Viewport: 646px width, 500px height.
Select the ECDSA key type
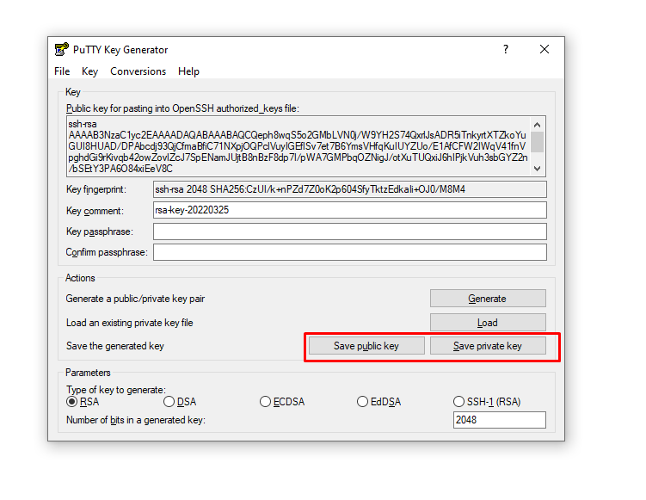point(282,402)
